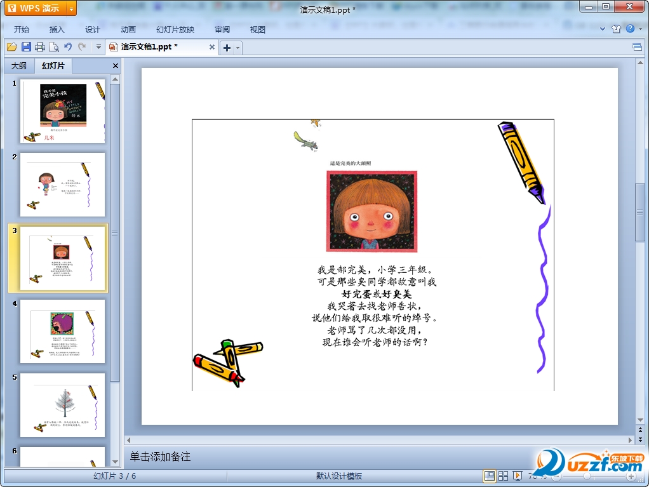
Task: Expand the dropdown next to the plus button
Action: [238, 48]
